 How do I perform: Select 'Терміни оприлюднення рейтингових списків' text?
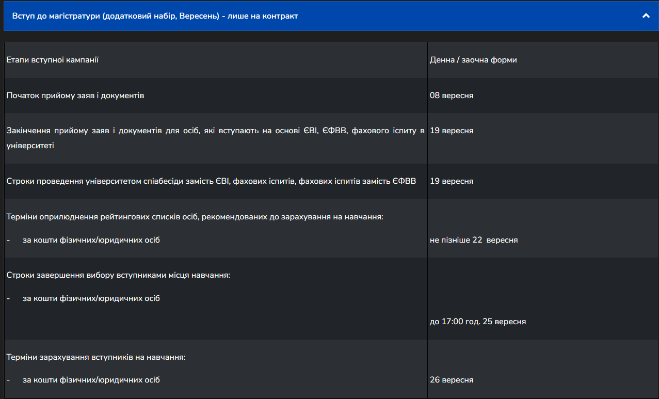[195, 217]
